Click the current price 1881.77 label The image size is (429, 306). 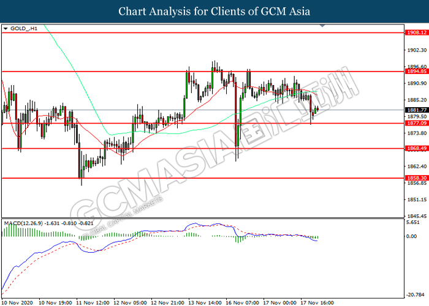click(x=417, y=110)
